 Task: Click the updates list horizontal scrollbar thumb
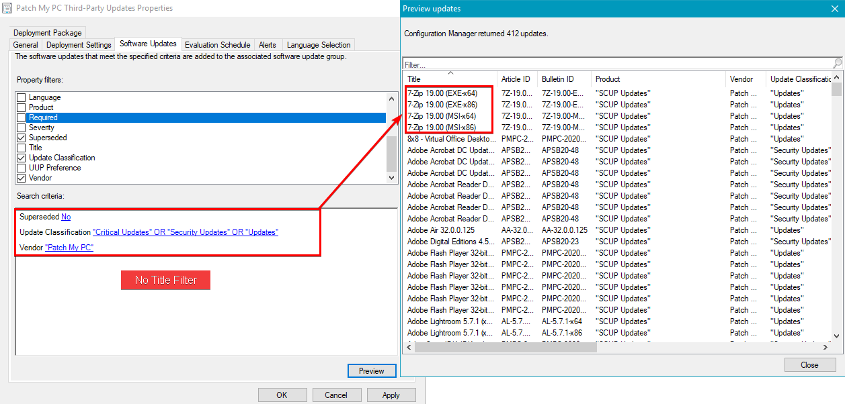click(x=506, y=347)
